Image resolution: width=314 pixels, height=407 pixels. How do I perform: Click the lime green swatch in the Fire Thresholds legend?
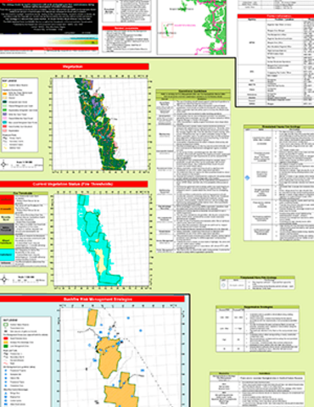[x=7, y=242]
